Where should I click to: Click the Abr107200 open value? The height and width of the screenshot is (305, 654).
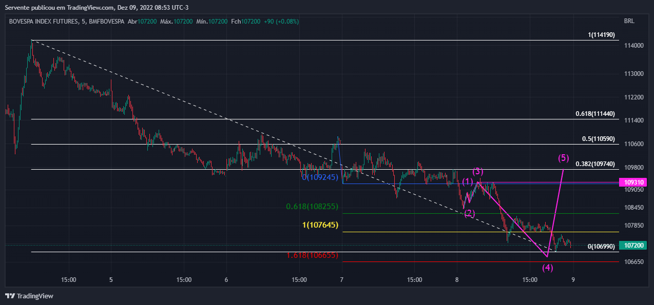(142, 22)
